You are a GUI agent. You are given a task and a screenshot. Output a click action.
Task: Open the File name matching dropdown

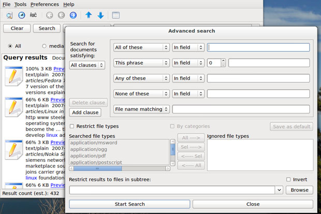(141, 109)
